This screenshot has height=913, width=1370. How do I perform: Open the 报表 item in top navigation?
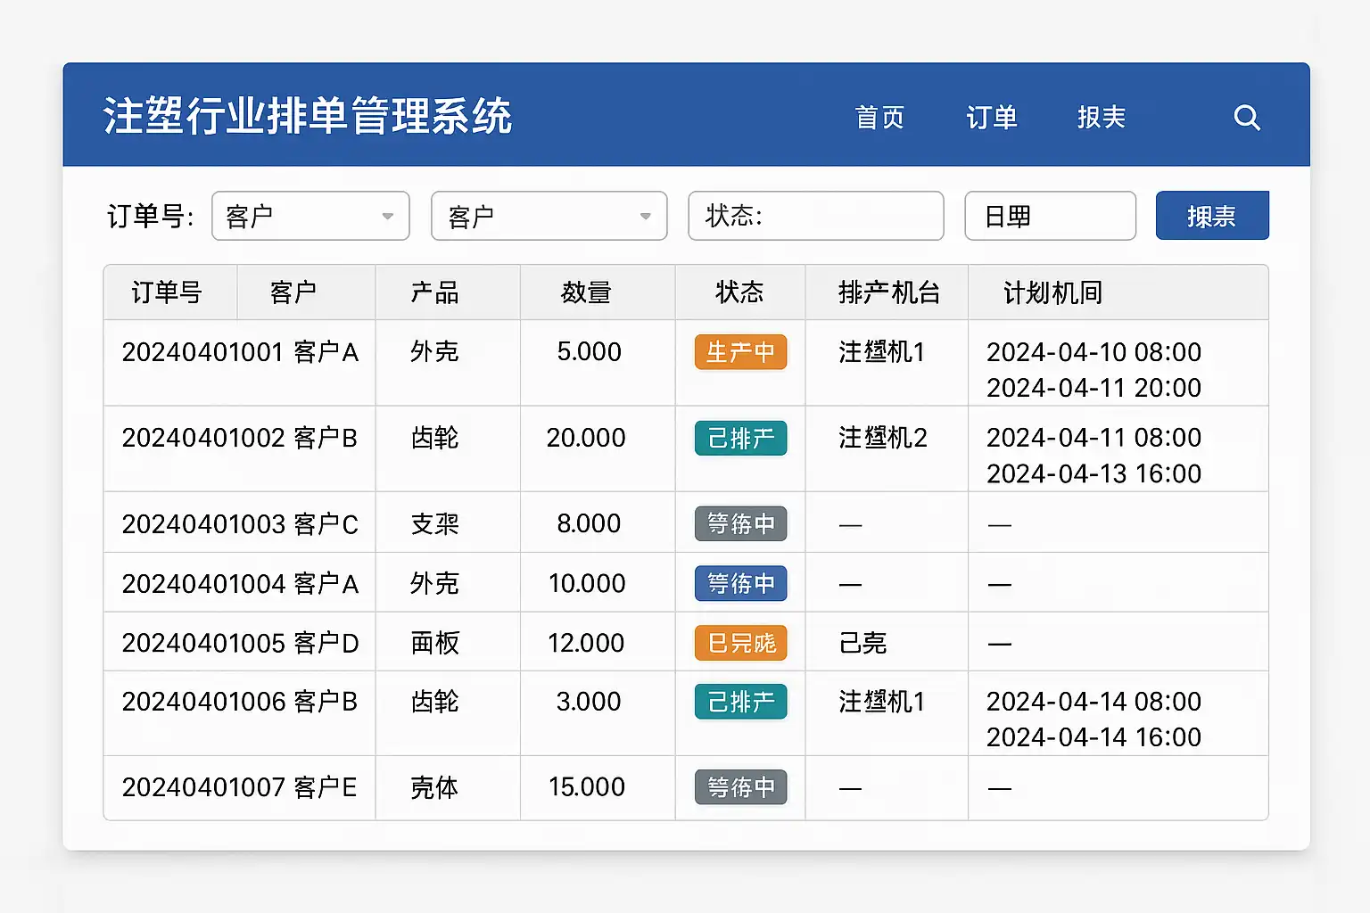(x=1102, y=118)
